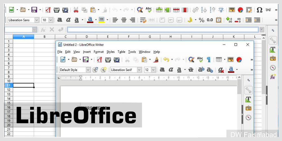
Task: Open Gallery icon in Calc sidebar
Action: [x=273, y=58]
